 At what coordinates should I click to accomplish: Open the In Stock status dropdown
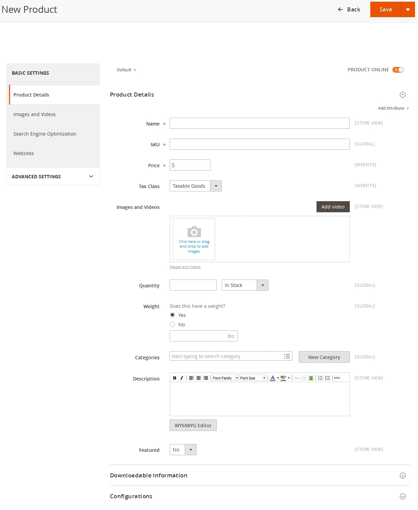(x=245, y=285)
